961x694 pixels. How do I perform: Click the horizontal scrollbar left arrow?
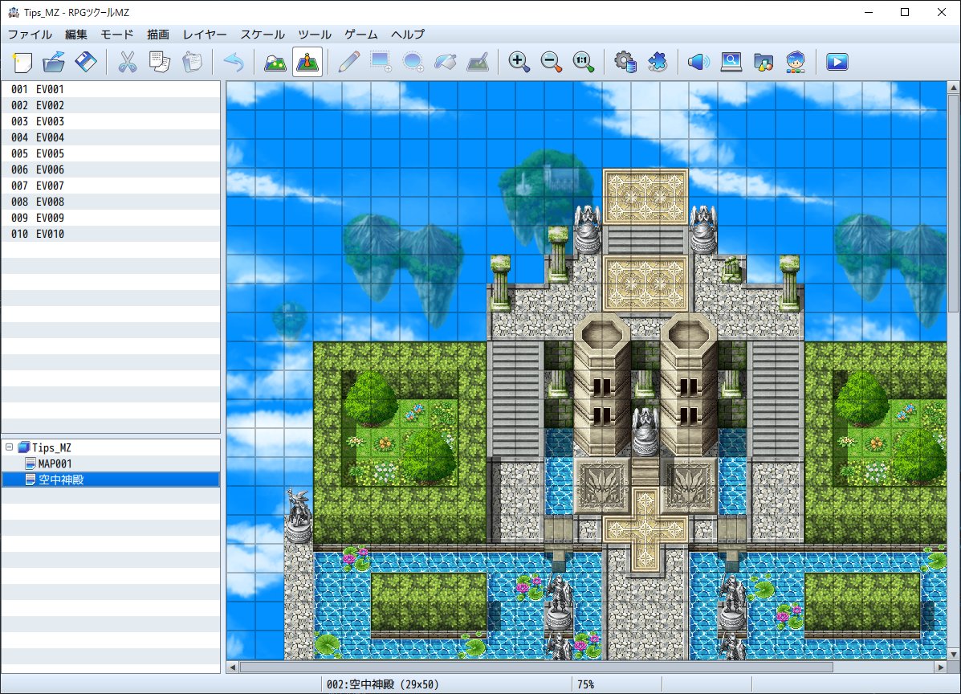click(x=232, y=667)
